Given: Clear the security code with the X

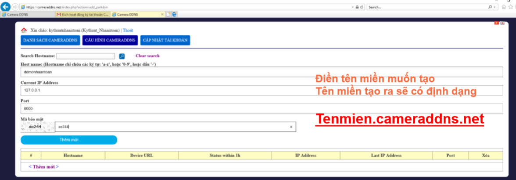Looking at the screenshot, I should (x=291, y=127).
